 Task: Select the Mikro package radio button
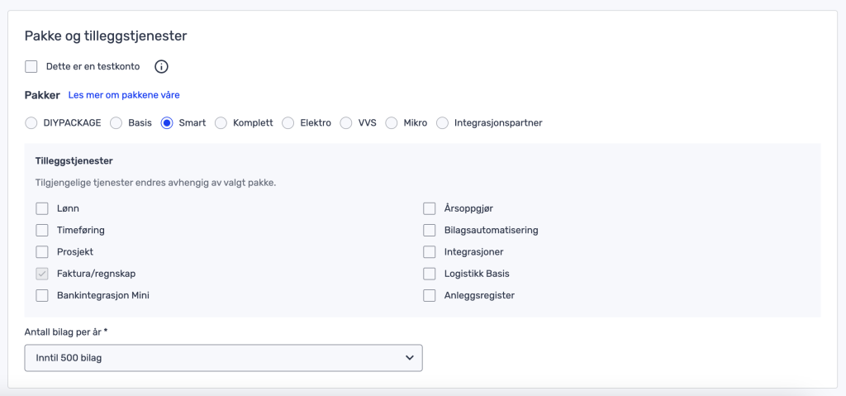pyautogui.click(x=392, y=123)
